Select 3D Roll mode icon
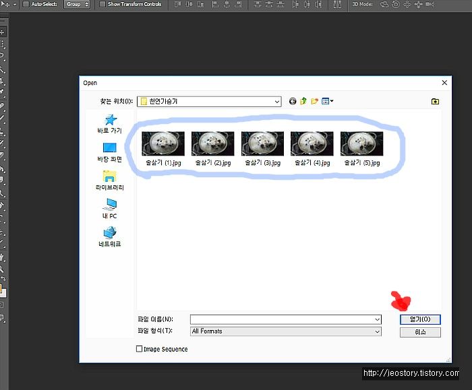The height and width of the screenshot is (390, 472). pyautogui.click(x=396, y=4)
